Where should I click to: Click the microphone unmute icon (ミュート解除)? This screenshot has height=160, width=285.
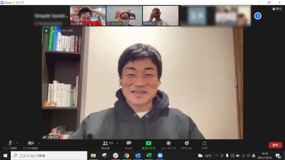(x=10, y=145)
